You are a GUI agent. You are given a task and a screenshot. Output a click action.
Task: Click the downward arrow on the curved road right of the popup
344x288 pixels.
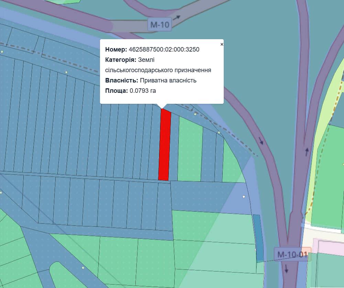(x=260, y=140)
